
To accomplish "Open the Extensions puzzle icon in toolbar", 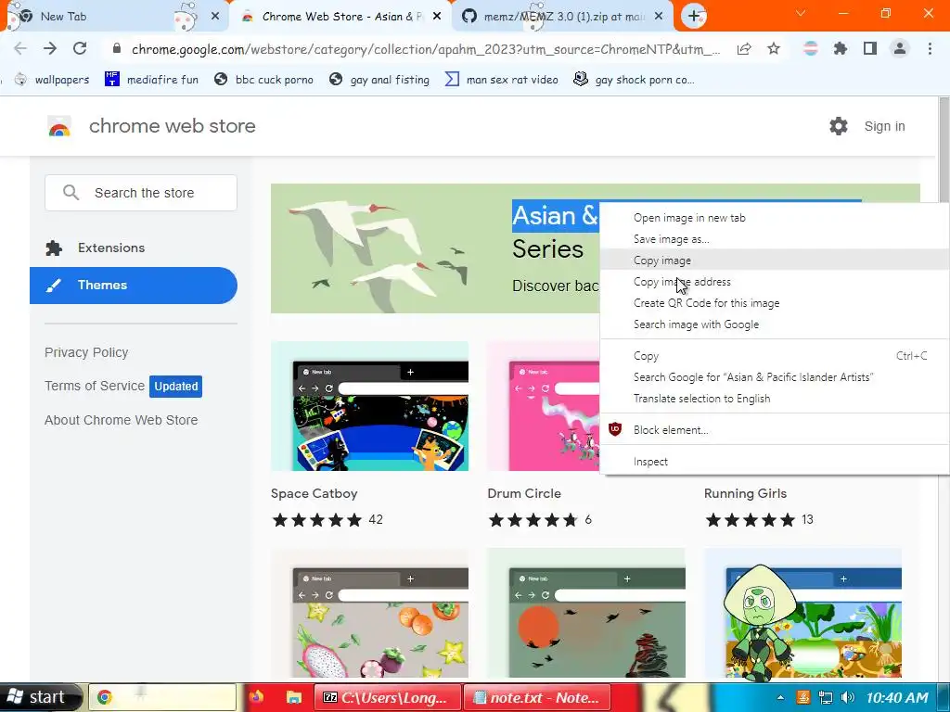I will (x=841, y=49).
